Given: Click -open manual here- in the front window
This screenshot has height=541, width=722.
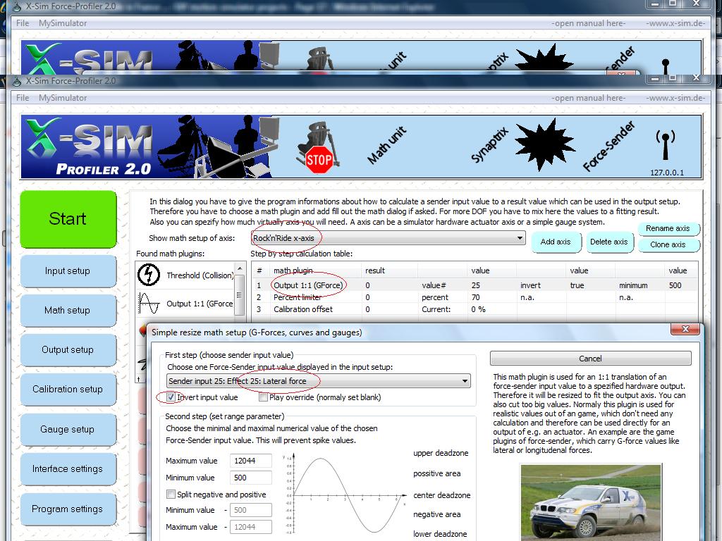Looking at the screenshot, I should coord(589,97).
